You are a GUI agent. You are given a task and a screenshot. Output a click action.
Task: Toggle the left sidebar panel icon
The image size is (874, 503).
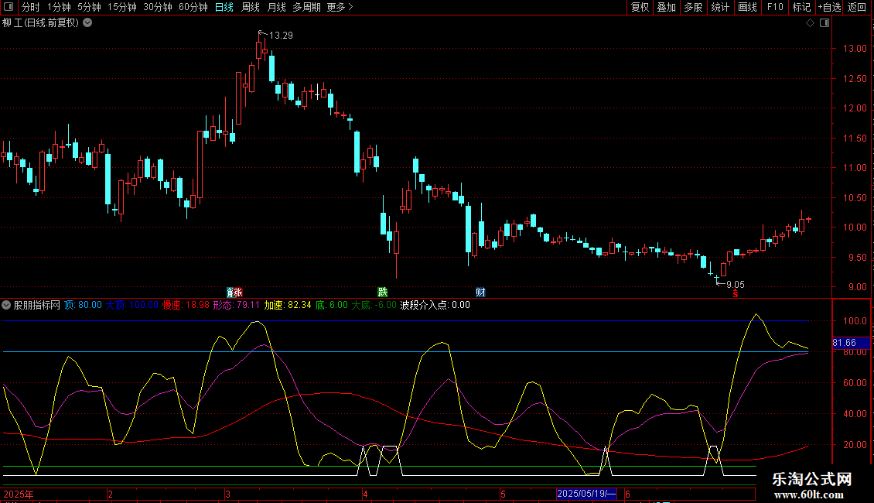click(x=9, y=7)
